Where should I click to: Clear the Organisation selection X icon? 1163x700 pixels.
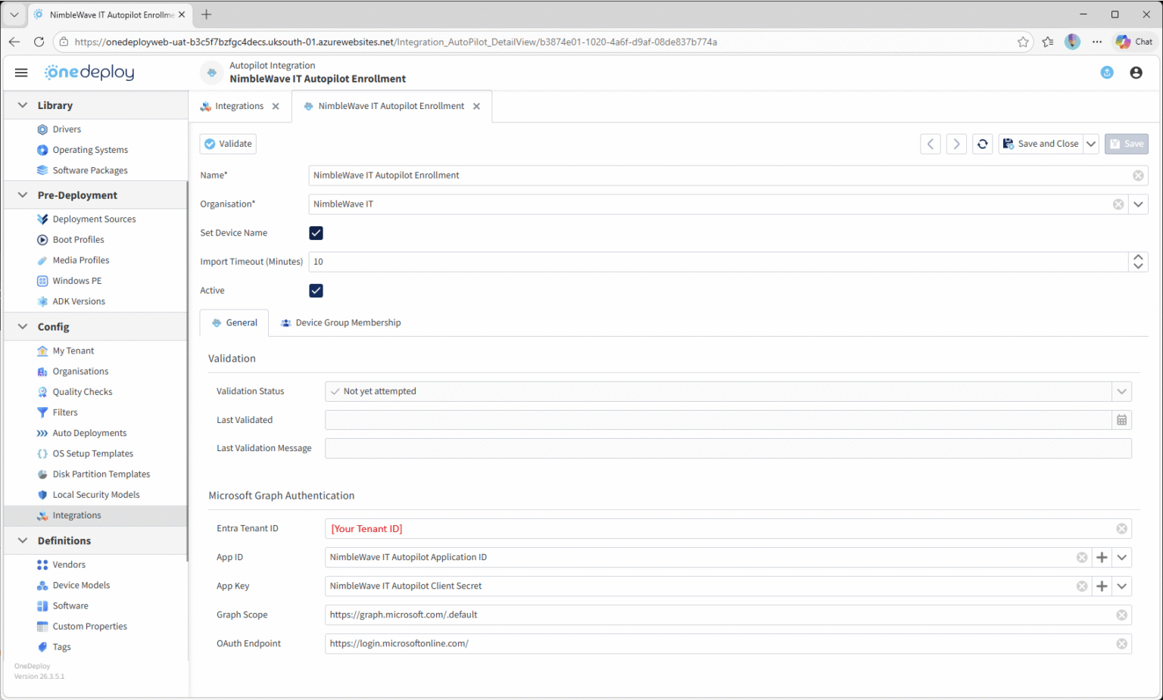click(1118, 204)
